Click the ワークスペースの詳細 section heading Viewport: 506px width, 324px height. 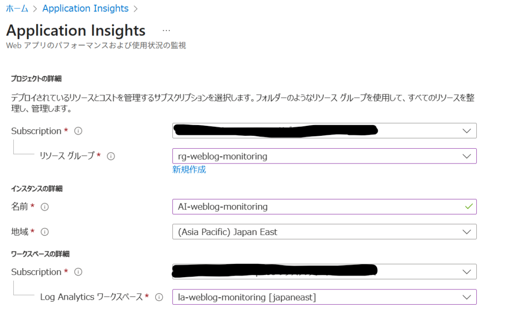tap(40, 254)
